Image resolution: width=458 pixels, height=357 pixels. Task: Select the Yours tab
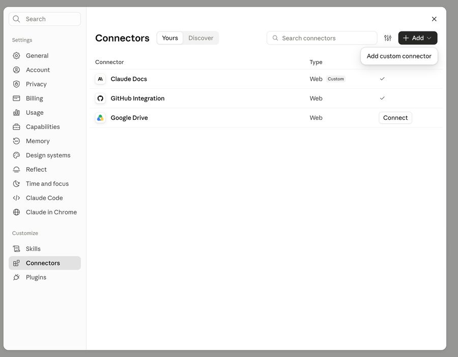point(170,38)
